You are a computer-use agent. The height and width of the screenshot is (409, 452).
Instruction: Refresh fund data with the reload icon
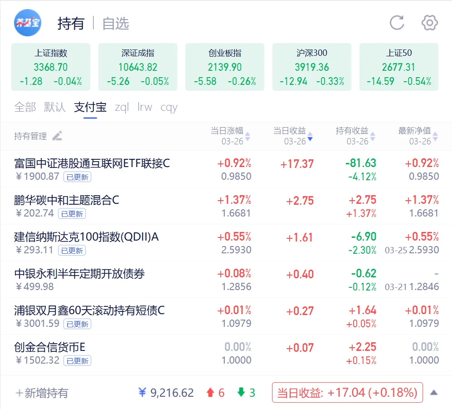click(x=397, y=23)
